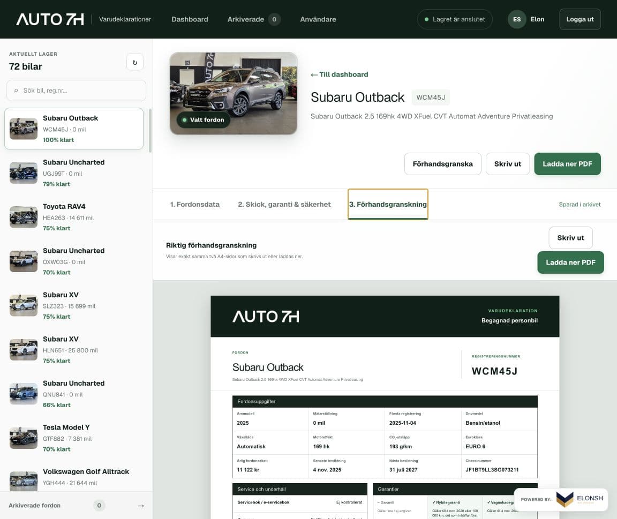Click the 193 g/km CO2 value
This screenshot has height=519, width=617.
[x=400, y=447]
